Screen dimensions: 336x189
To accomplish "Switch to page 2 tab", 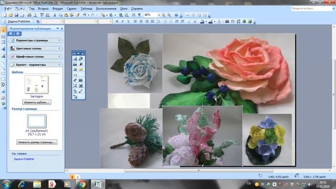I will (x=78, y=177).
